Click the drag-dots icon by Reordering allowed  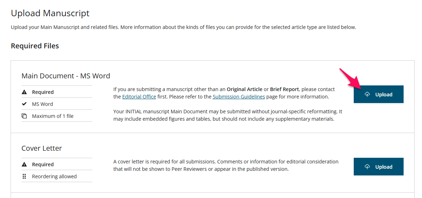coord(24,176)
